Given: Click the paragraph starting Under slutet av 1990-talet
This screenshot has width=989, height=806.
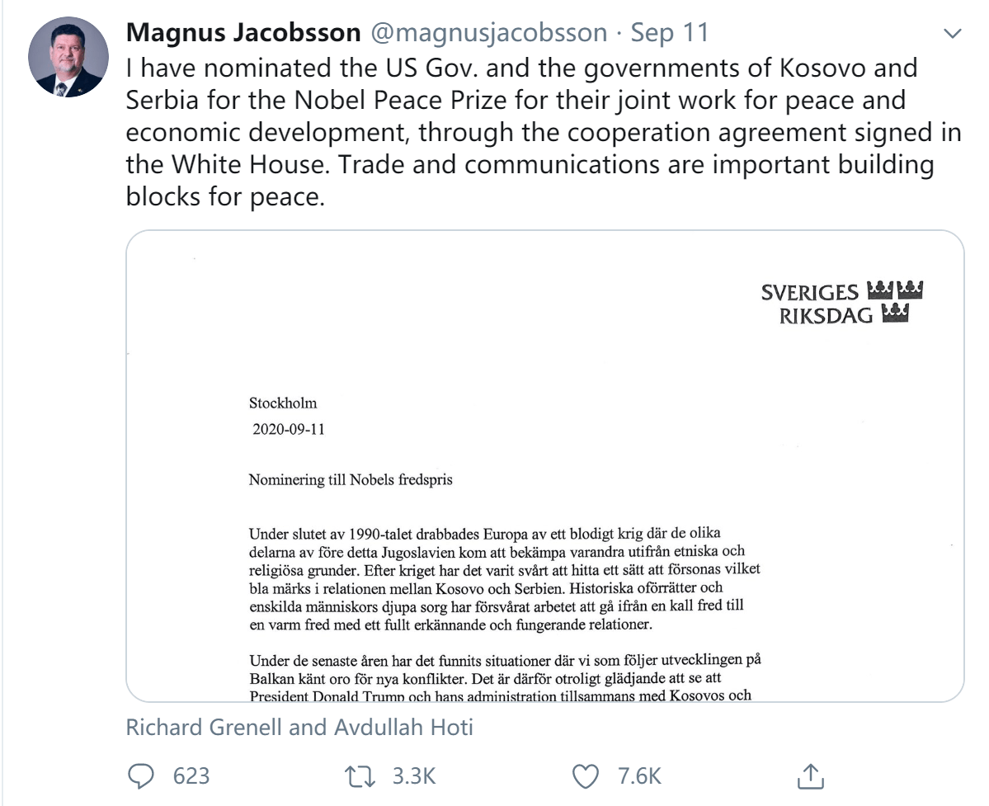Looking at the screenshot, I should tap(505, 579).
